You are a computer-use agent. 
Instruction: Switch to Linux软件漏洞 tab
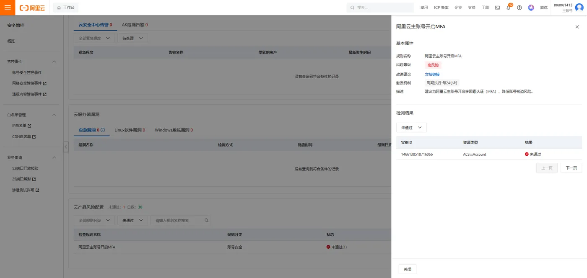[x=130, y=130]
